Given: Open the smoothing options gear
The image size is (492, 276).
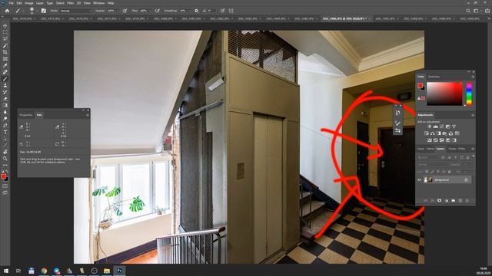Looking at the screenshot, I should coord(197,11).
